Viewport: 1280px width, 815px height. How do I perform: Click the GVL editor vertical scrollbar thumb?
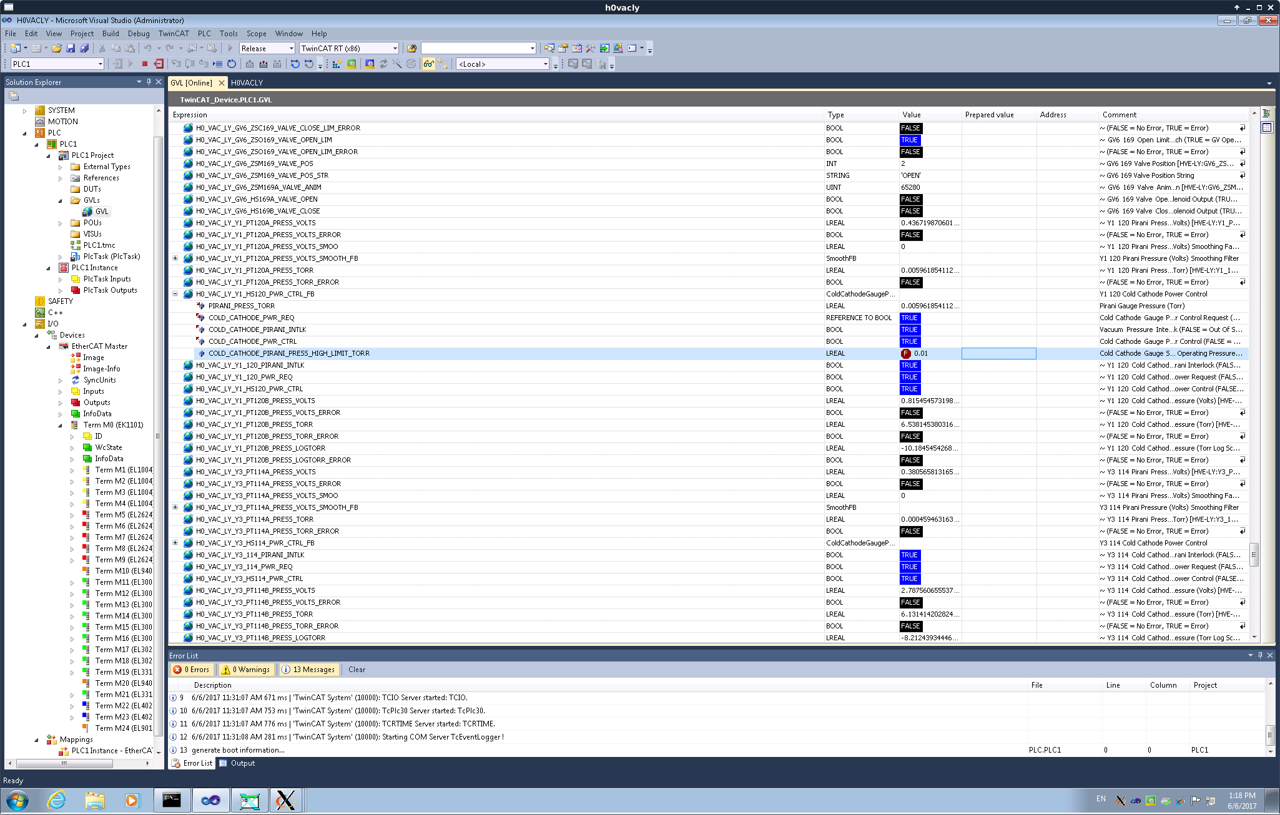(1254, 554)
